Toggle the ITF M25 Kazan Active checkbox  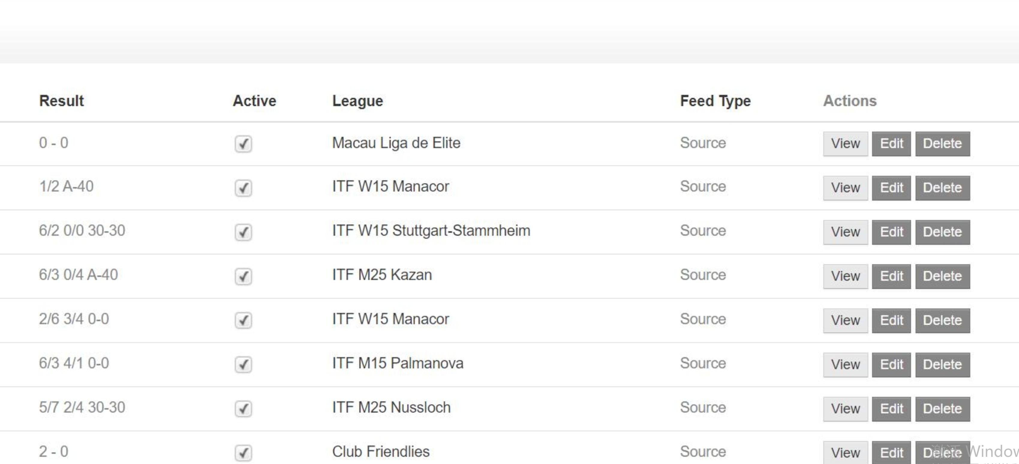click(243, 276)
